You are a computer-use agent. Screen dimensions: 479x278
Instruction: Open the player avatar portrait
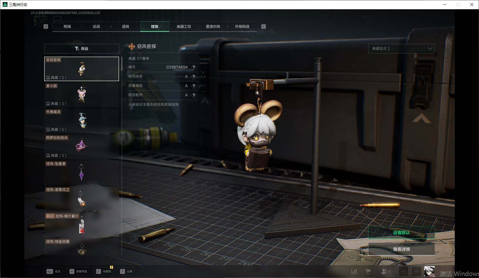click(x=429, y=271)
